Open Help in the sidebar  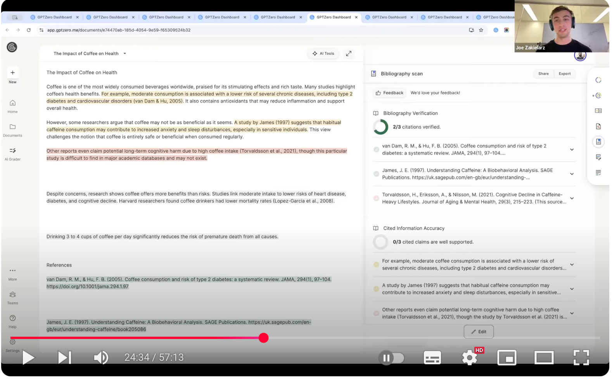point(12,322)
